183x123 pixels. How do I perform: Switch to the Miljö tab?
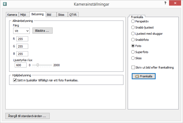[x=24, y=15]
